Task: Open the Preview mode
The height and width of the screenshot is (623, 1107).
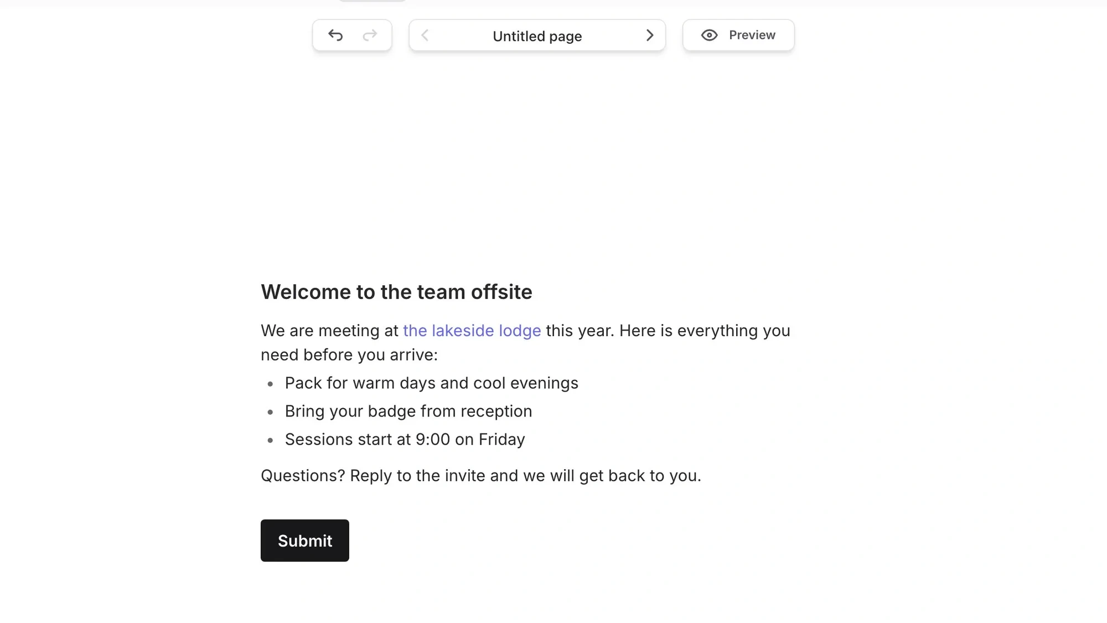Action: tap(738, 35)
